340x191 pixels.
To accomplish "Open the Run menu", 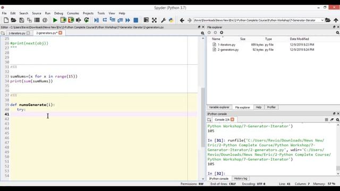I will (x=48, y=13).
